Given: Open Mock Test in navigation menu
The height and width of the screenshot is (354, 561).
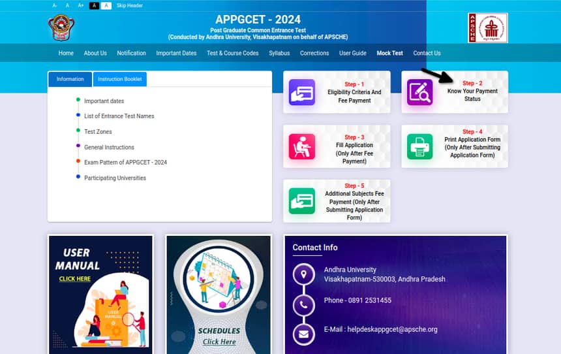Looking at the screenshot, I should point(389,54).
